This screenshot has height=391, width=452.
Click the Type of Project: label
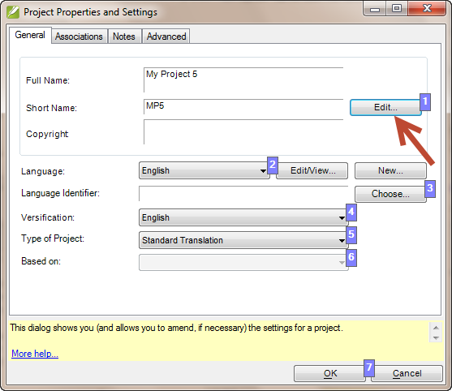tap(53, 238)
